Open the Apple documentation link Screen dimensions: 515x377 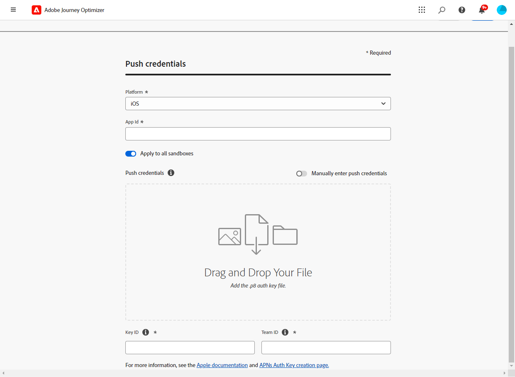coord(222,365)
